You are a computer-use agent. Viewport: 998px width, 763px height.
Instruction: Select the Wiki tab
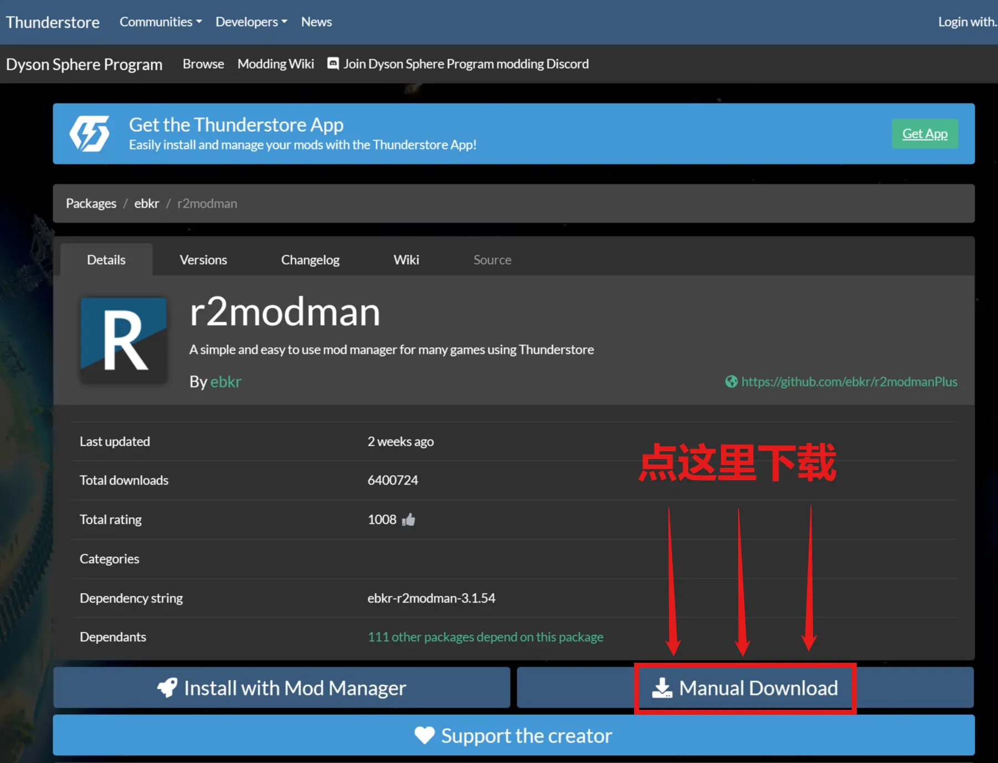[x=406, y=260]
